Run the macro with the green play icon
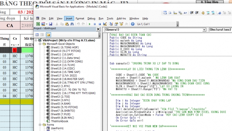The width and height of the screenshot is (232, 131). (x=90, y=24)
